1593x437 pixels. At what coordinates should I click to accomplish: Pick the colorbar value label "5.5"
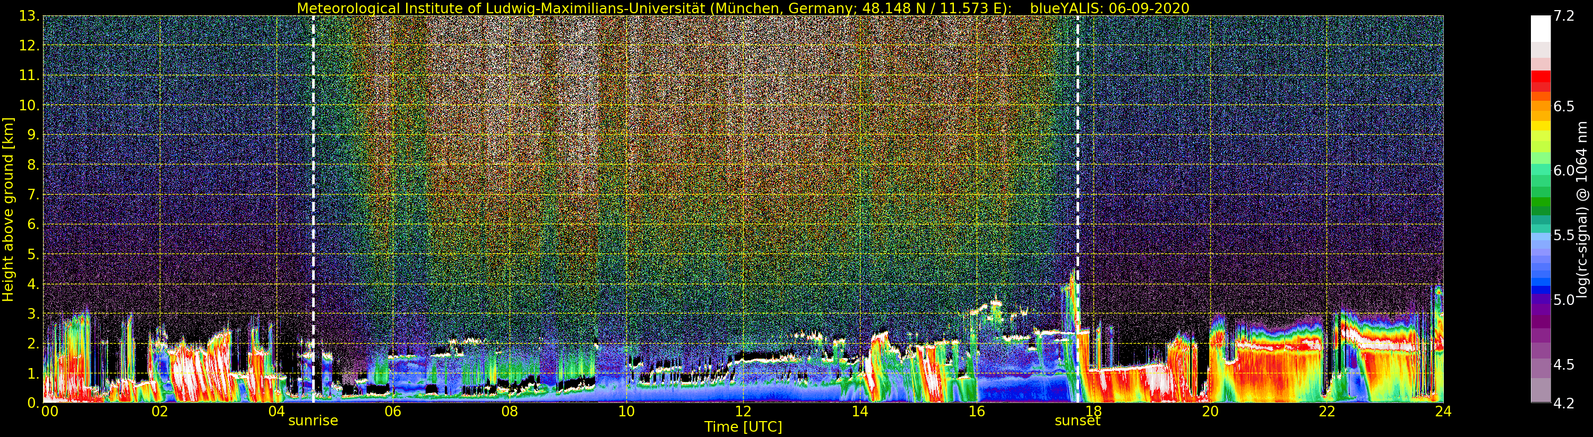coord(1564,235)
